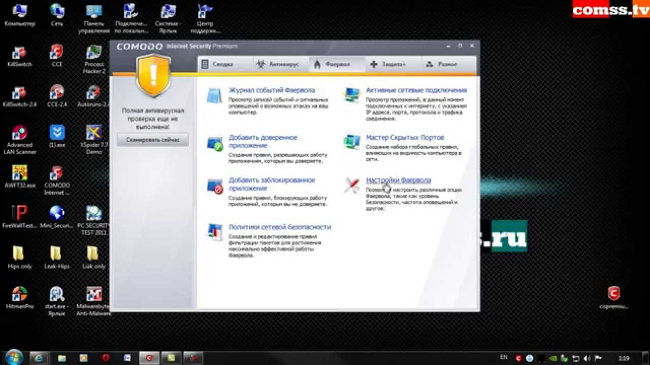The height and width of the screenshot is (365, 650).
Task: Open the Журнал событий Фаервола link
Action: (272, 90)
